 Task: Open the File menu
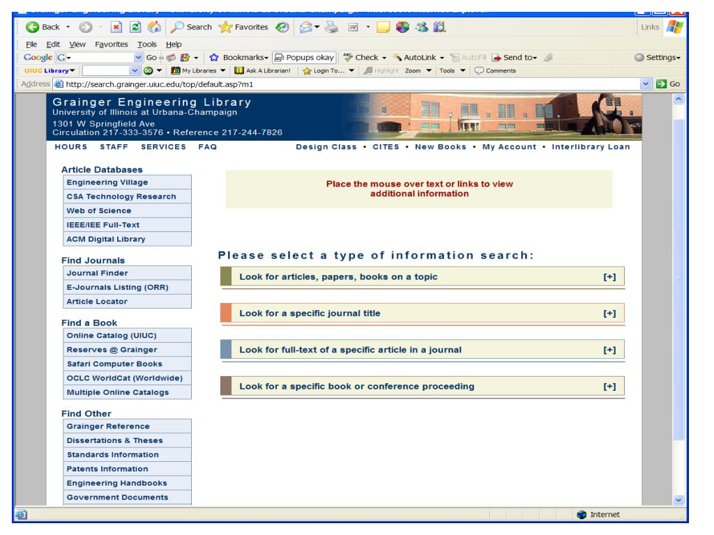click(x=31, y=44)
